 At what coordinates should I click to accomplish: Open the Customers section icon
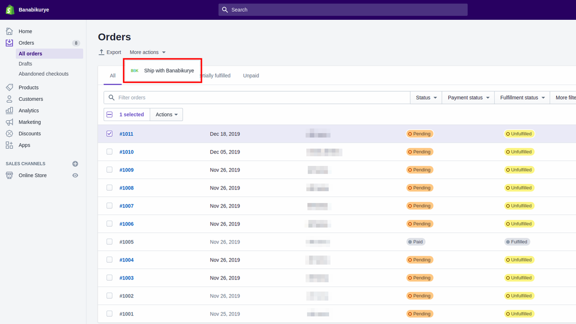pos(9,99)
